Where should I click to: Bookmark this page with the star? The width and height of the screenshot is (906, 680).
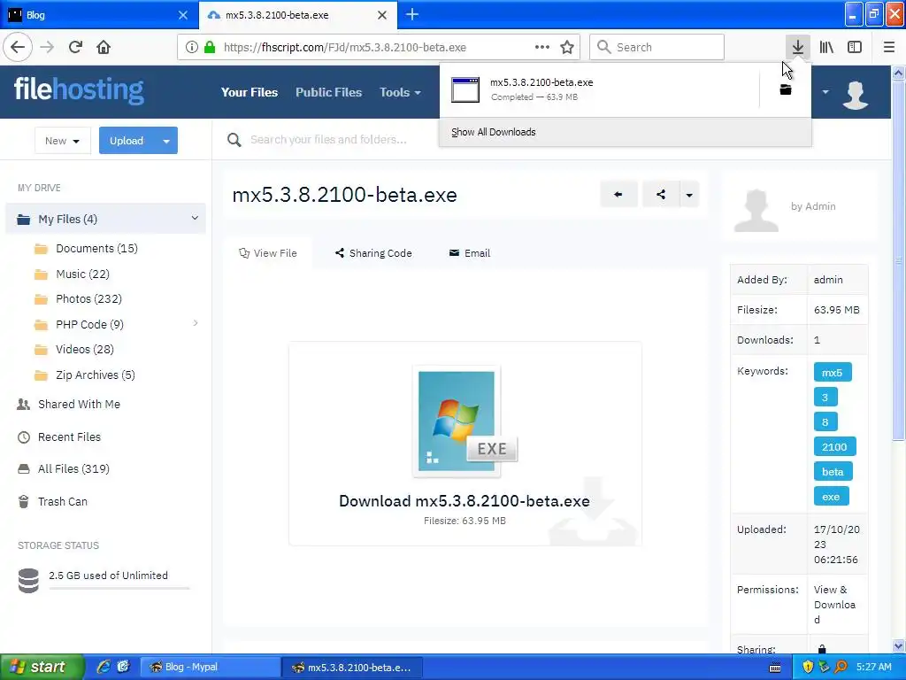tap(567, 47)
